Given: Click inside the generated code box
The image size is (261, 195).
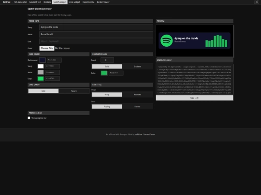Looking at the screenshot, I should [x=194, y=79].
